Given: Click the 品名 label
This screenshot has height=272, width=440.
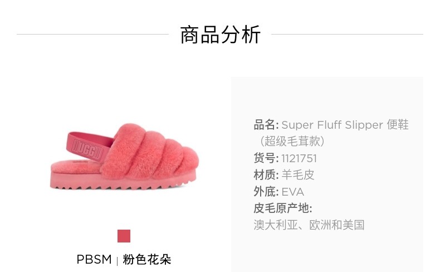Looking at the screenshot, I should (x=266, y=125).
